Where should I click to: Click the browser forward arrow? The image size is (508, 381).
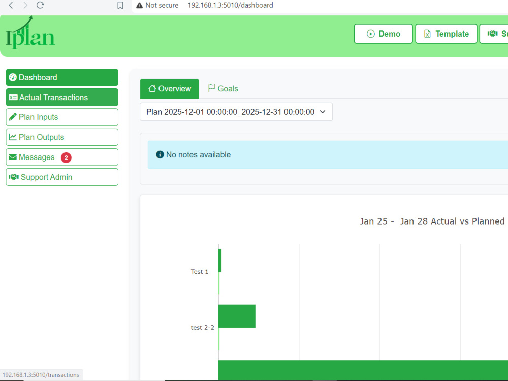[25, 5]
